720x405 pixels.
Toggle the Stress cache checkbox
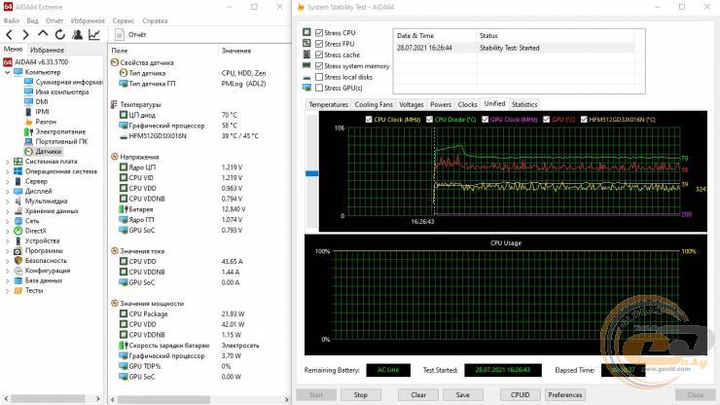pos(319,55)
